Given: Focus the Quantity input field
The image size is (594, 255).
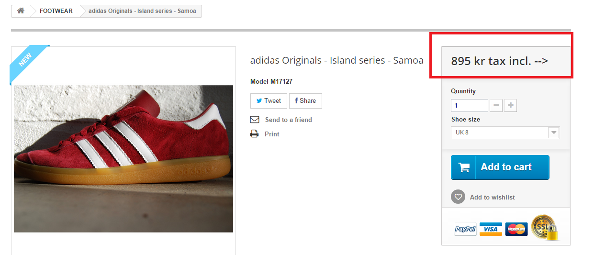Looking at the screenshot, I should (x=469, y=105).
